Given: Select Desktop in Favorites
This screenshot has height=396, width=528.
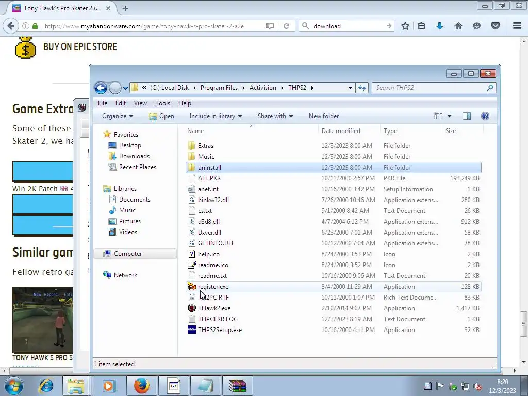Looking at the screenshot, I should click(130, 145).
